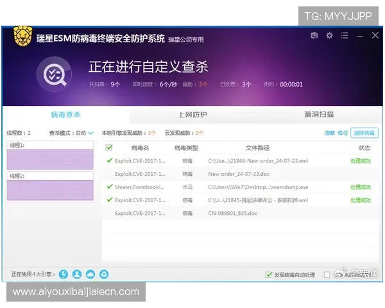385x308 pixels.
Task: Click the Rising lion shield logo
Action: click(x=23, y=36)
